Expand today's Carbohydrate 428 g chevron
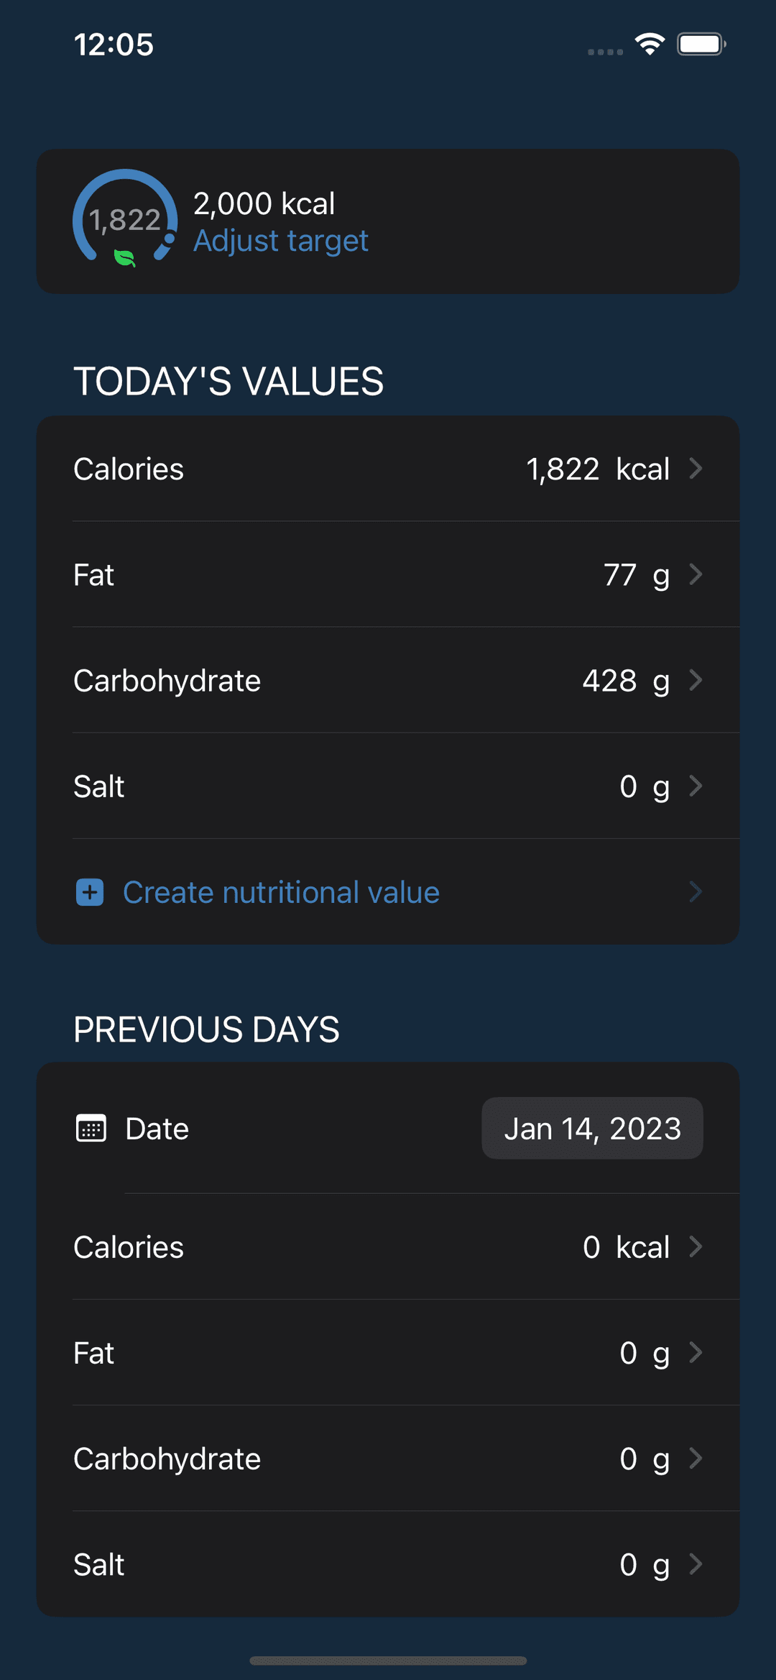776x1680 pixels. (696, 680)
